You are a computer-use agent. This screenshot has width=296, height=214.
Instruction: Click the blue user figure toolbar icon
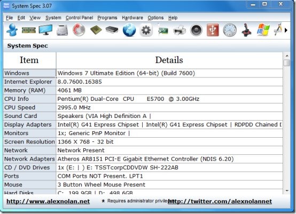pyautogui.click(x=12, y=30)
